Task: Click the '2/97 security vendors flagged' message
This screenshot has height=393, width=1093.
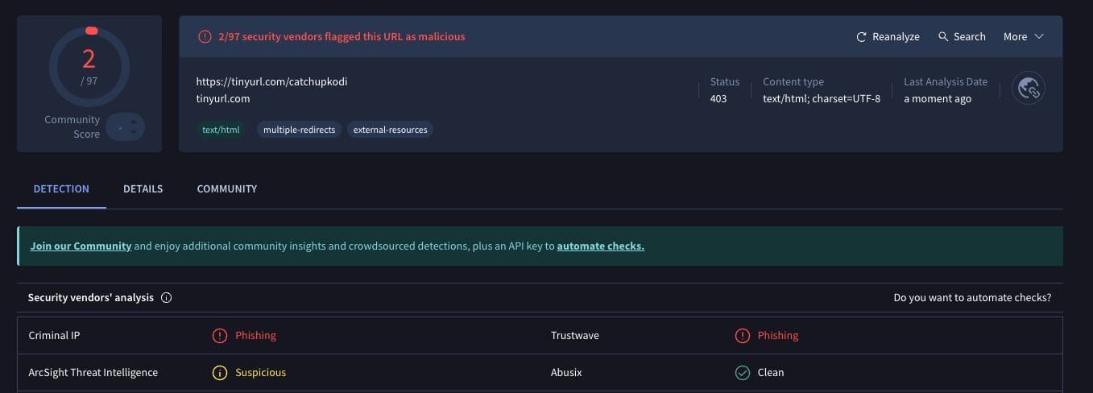Action: coord(342,37)
